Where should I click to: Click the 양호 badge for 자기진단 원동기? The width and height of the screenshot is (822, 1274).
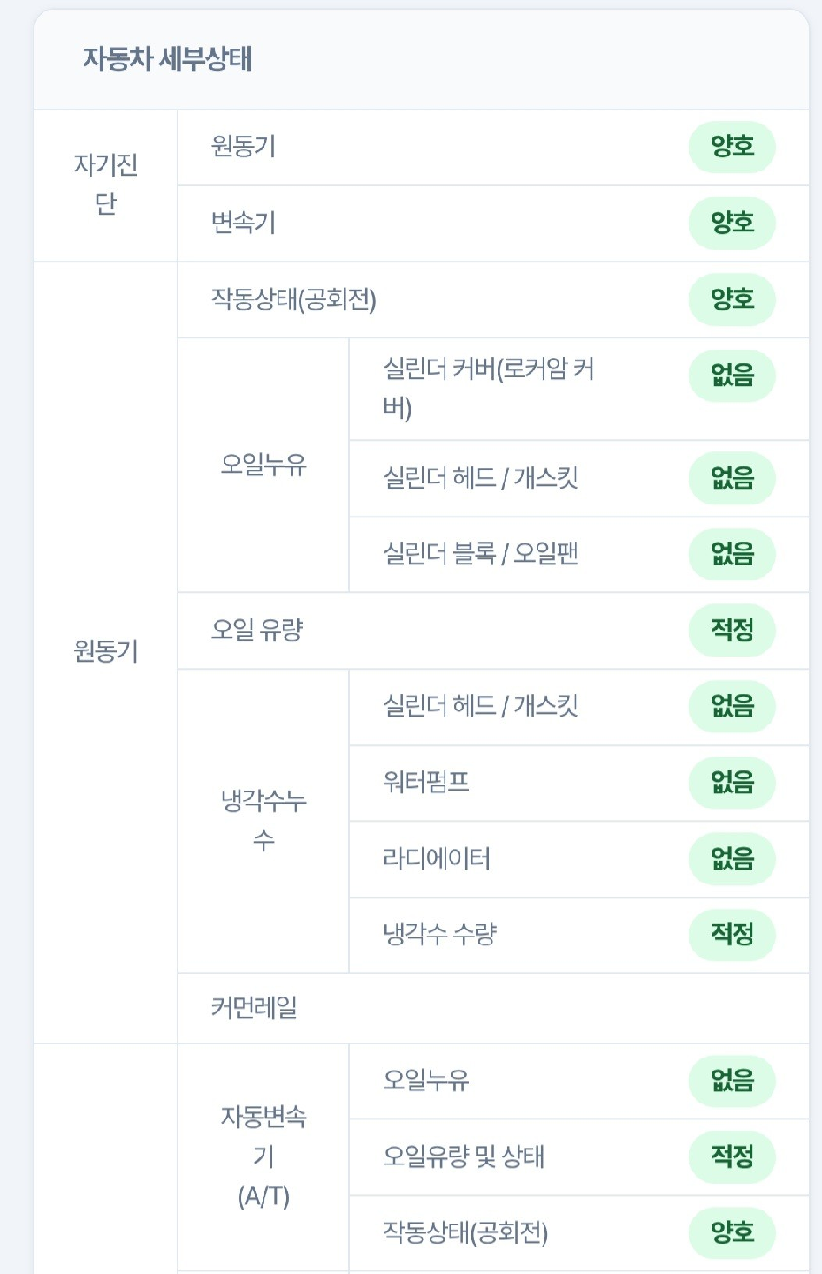pos(732,147)
